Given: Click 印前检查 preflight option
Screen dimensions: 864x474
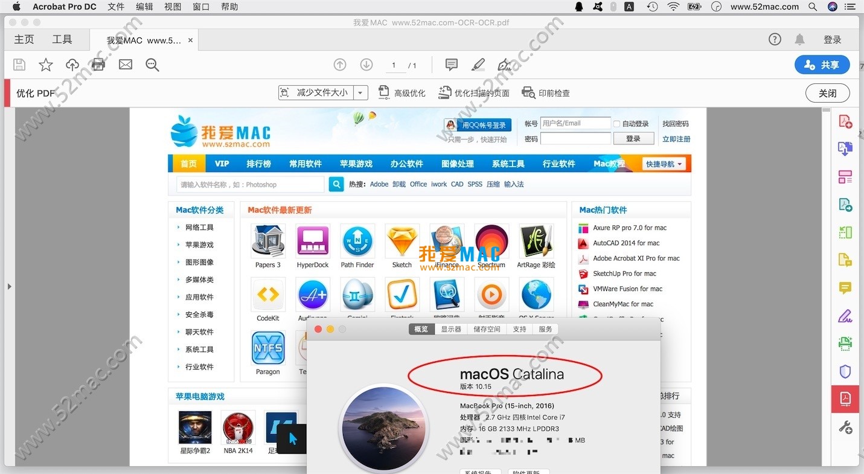Looking at the screenshot, I should [546, 93].
